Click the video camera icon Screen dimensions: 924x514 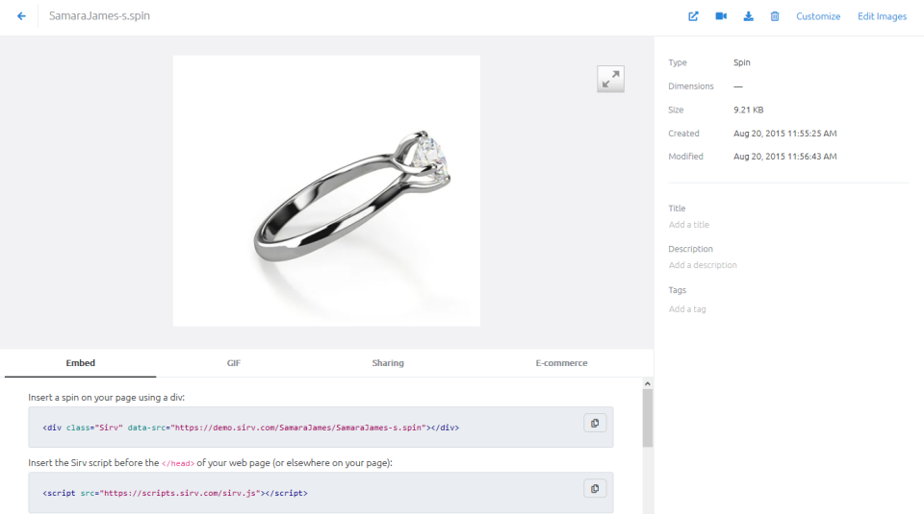[x=721, y=16]
